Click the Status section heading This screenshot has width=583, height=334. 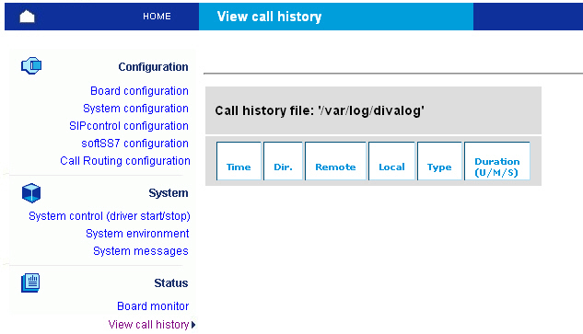coord(171,283)
